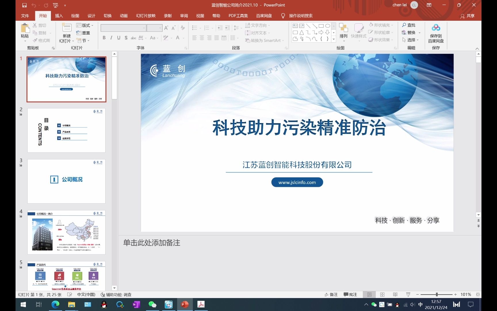497x311 pixels.
Task: Click Save to Baidu Netdisk icon
Action: (436, 28)
